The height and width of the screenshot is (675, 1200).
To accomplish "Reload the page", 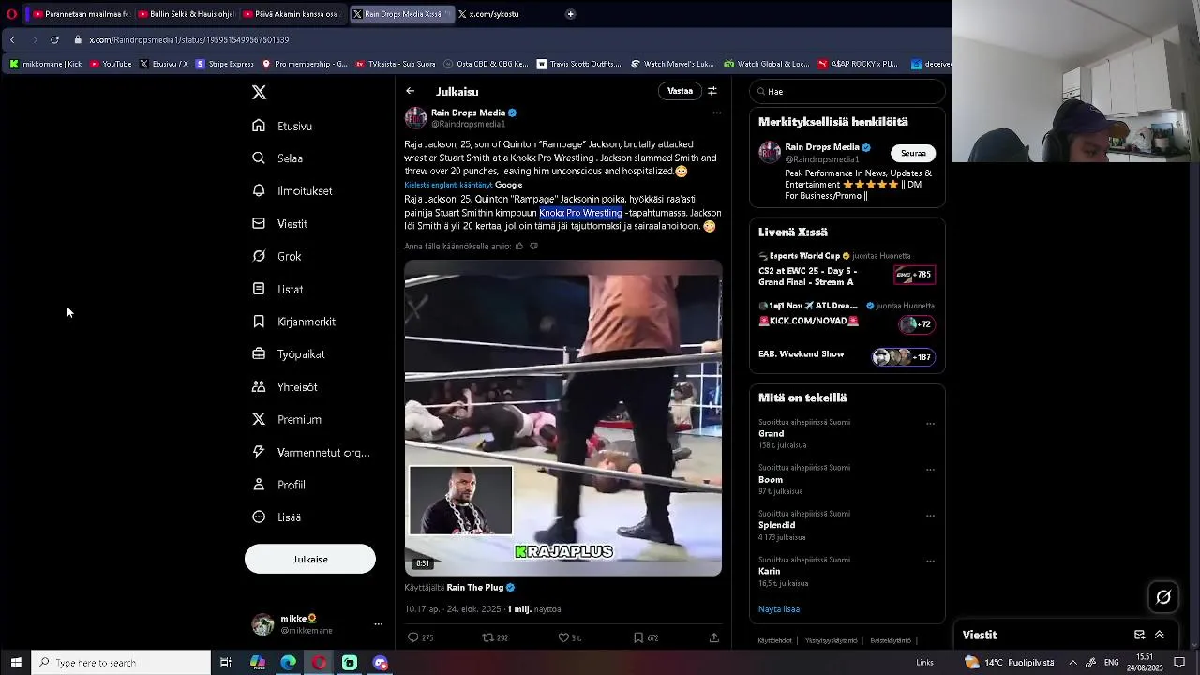I will click(x=54, y=40).
